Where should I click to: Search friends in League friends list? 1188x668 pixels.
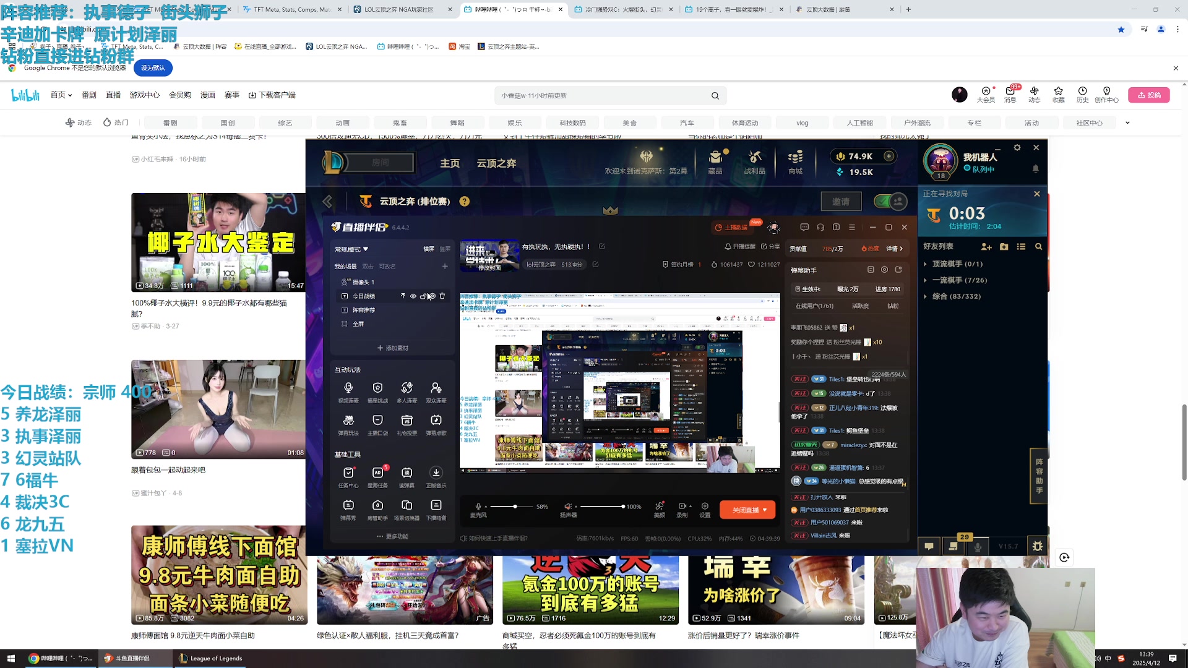[1038, 247]
